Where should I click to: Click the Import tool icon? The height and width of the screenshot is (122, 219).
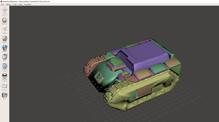pyautogui.click(x=5, y=10)
